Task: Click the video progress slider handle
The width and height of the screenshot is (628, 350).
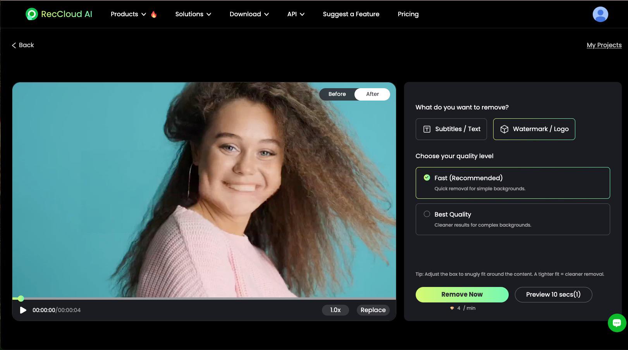Action: tap(21, 299)
